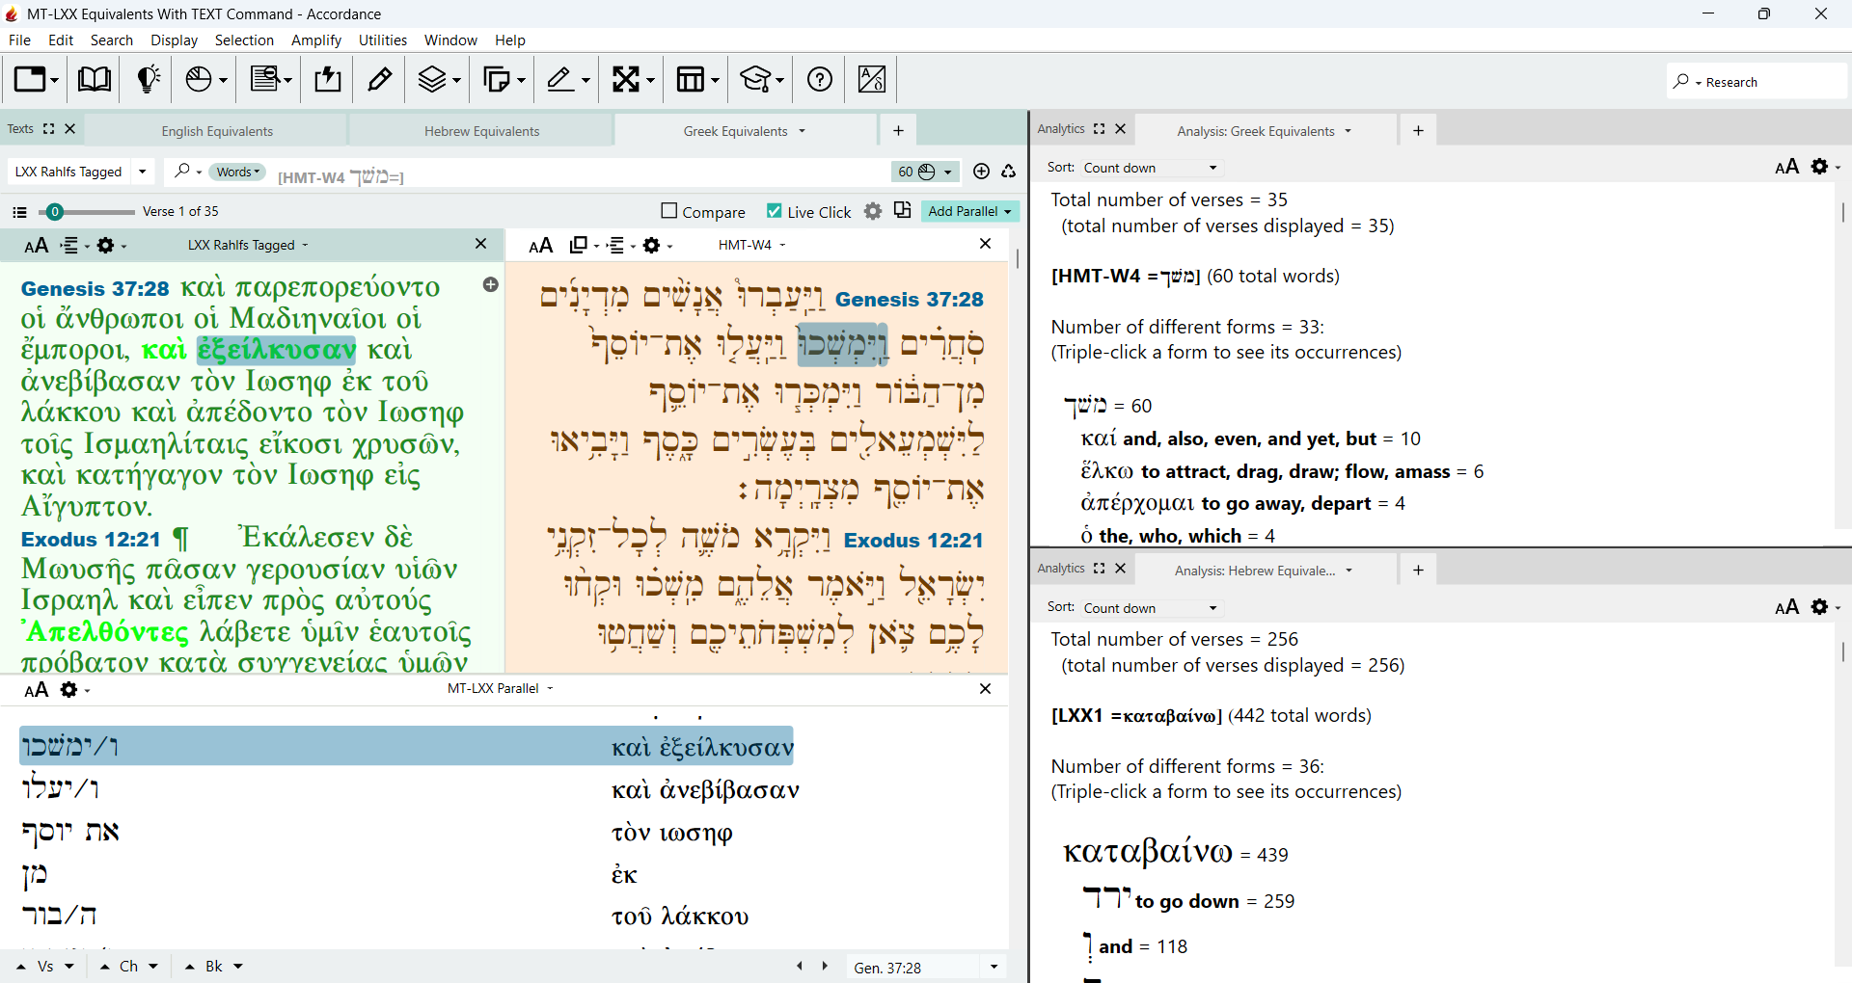Close the HMT-W4 parallel pane
This screenshot has width=1852, height=983.
pos(985,244)
